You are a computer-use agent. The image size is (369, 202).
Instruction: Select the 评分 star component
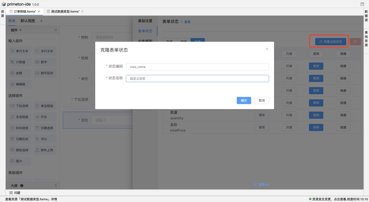pos(37,139)
